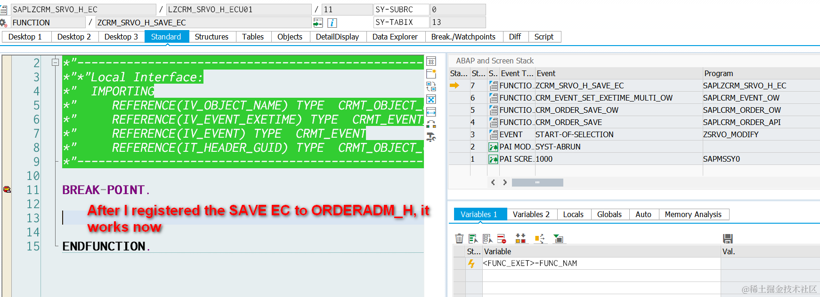
Task: Click BREAK-POINT statement on line 11
Action: point(106,190)
